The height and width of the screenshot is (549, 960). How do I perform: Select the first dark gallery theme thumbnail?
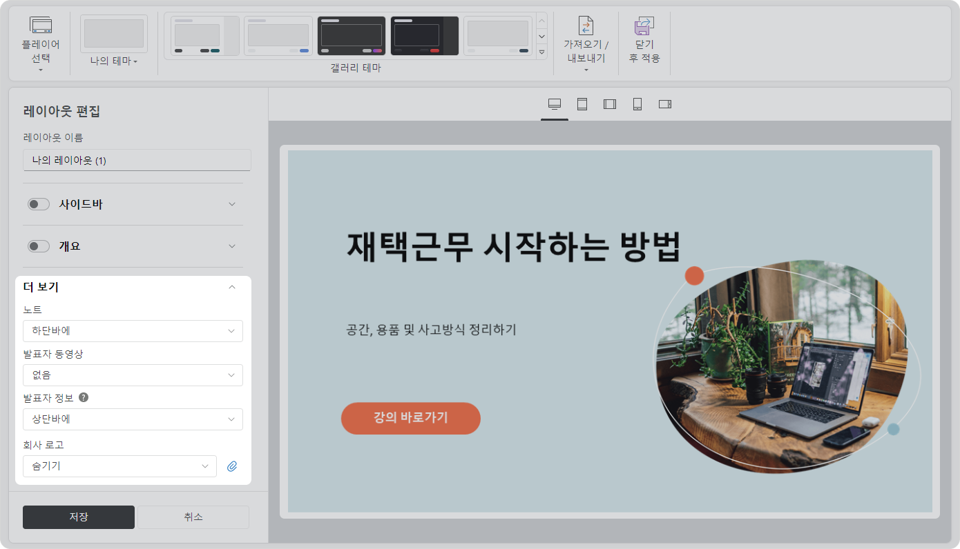click(351, 36)
